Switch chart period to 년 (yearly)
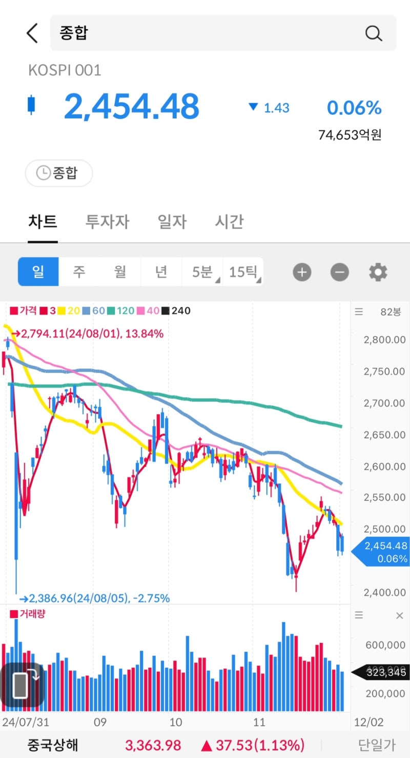 click(161, 271)
